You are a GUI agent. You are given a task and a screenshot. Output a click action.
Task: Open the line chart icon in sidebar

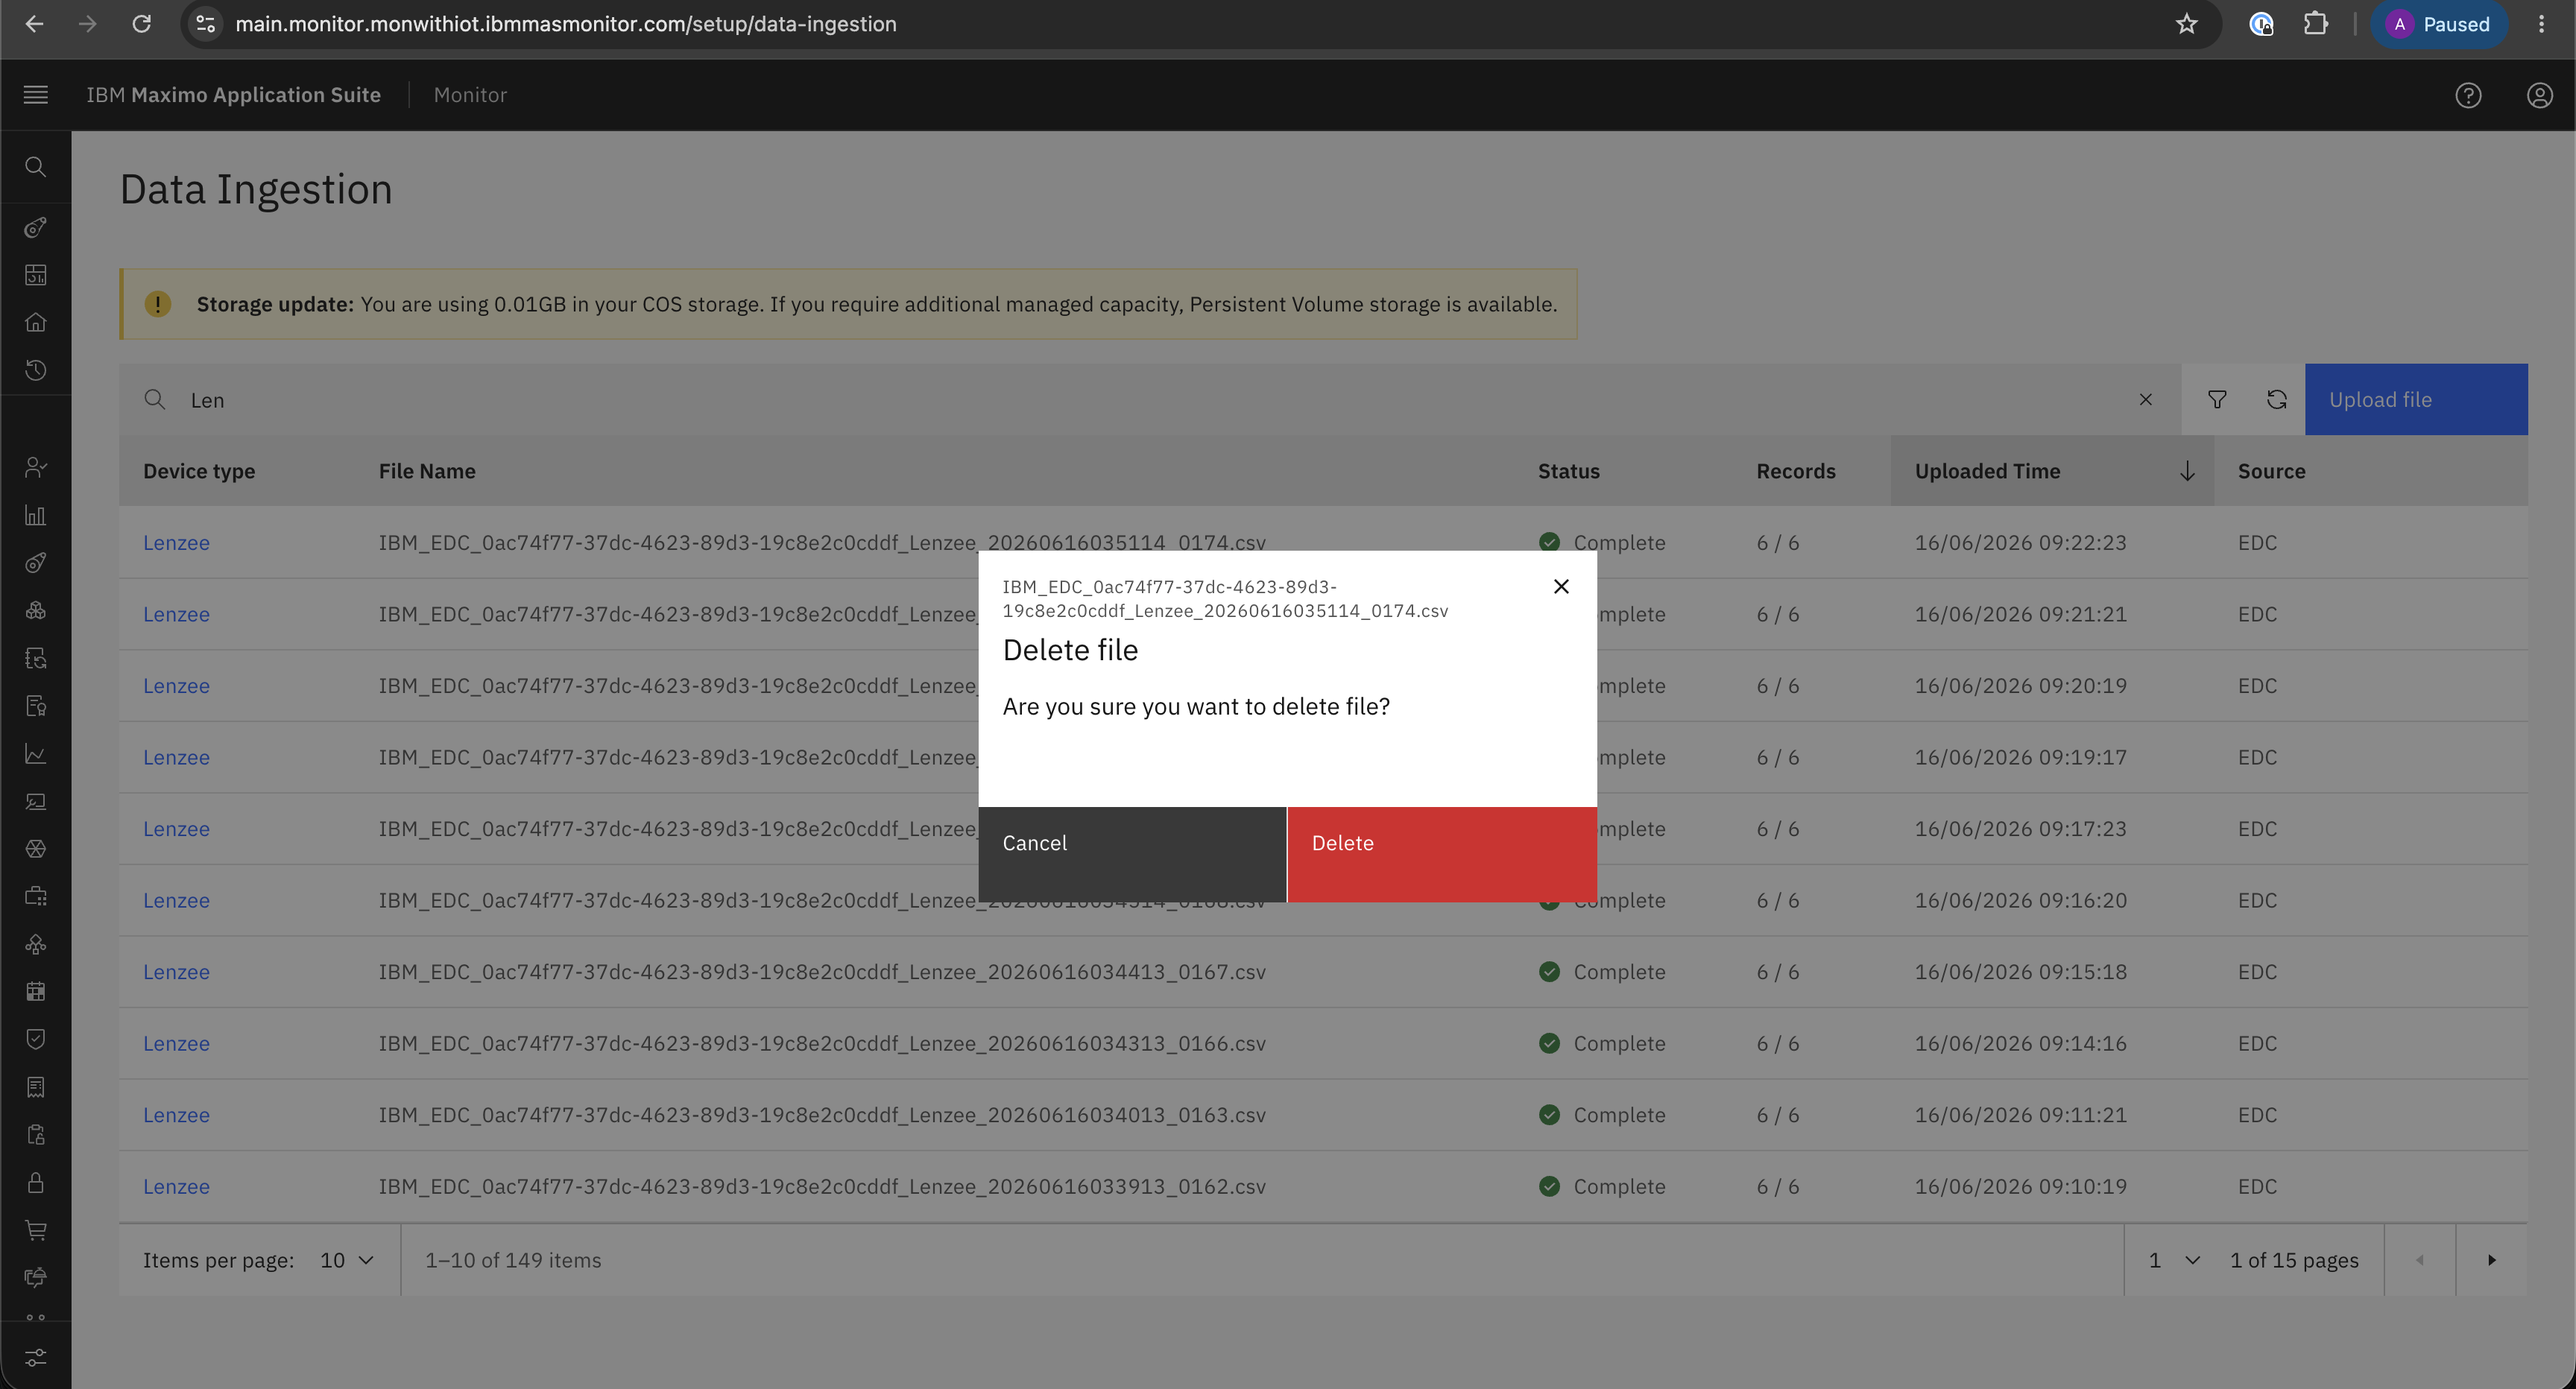[36, 754]
